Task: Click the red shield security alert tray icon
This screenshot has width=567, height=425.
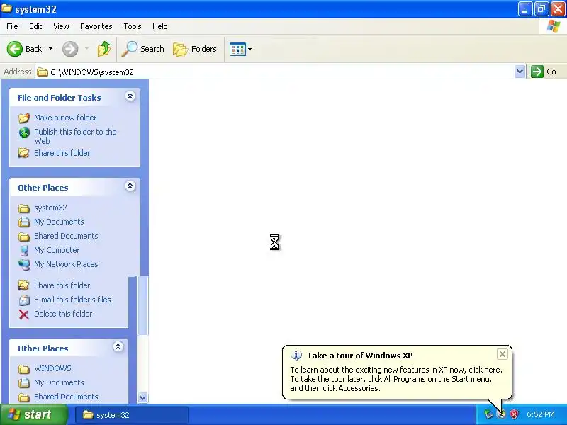Action: tap(514, 414)
